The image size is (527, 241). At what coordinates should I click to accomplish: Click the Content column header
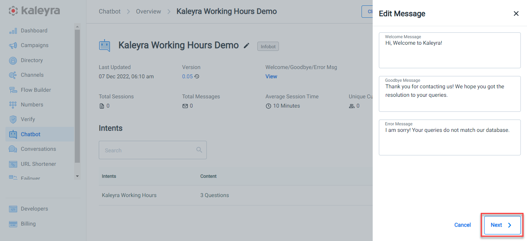tap(208, 176)
